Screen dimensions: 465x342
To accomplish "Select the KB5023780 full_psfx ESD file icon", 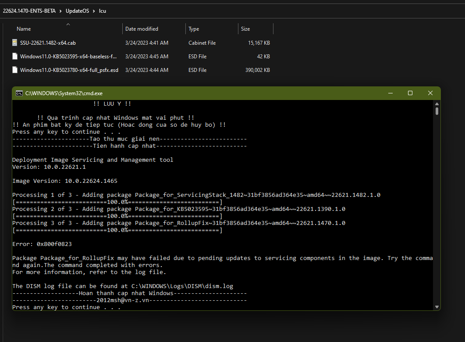I will pos(14,70).
